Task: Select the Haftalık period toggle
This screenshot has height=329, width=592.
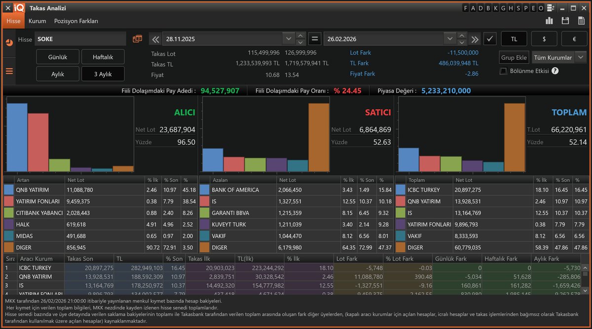Action: (103, 57)
